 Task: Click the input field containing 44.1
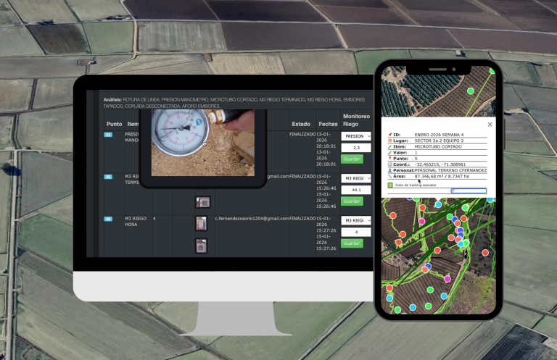356,190
